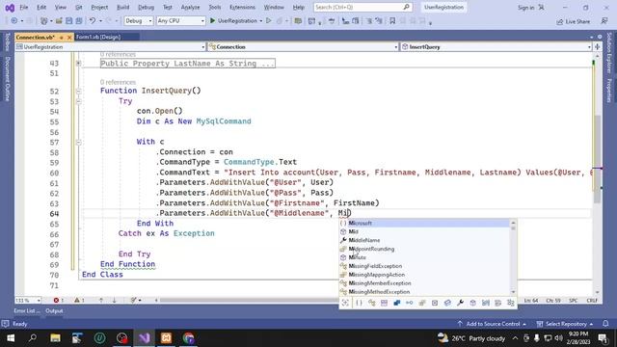Viewport: 617px width, 347px height.
Task: Open the Any CPU platform dropdown
Action: pyautogui.click(x=180, y=21)
